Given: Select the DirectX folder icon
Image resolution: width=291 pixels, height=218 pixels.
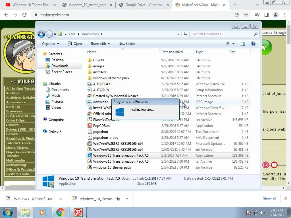Looking at the screenshot, I should point(90,60).
